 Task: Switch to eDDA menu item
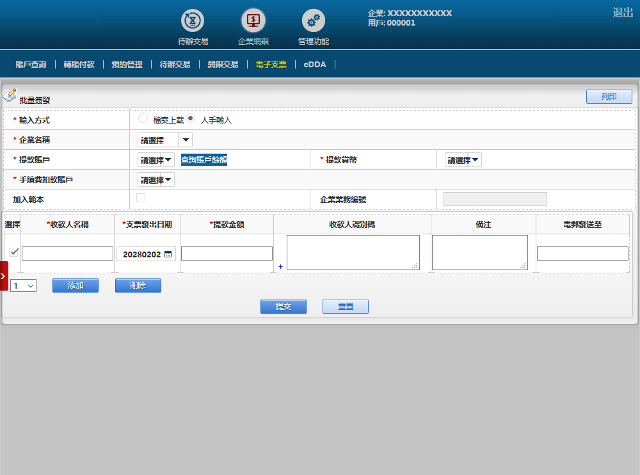pos(314,65)
